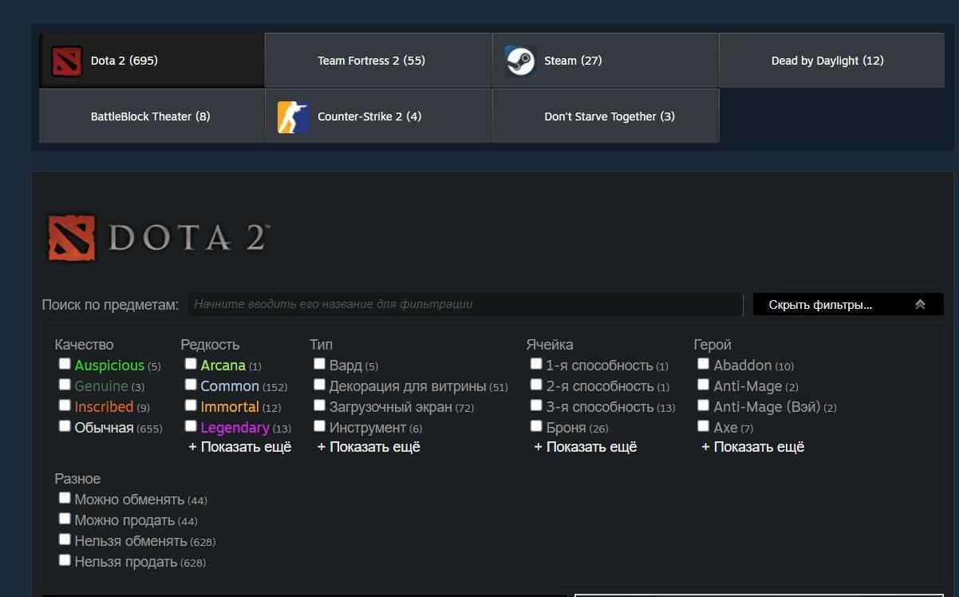Click the Inscribed quality label text
This screenshot has width=959, height=597.
click(x=104, y=407)
